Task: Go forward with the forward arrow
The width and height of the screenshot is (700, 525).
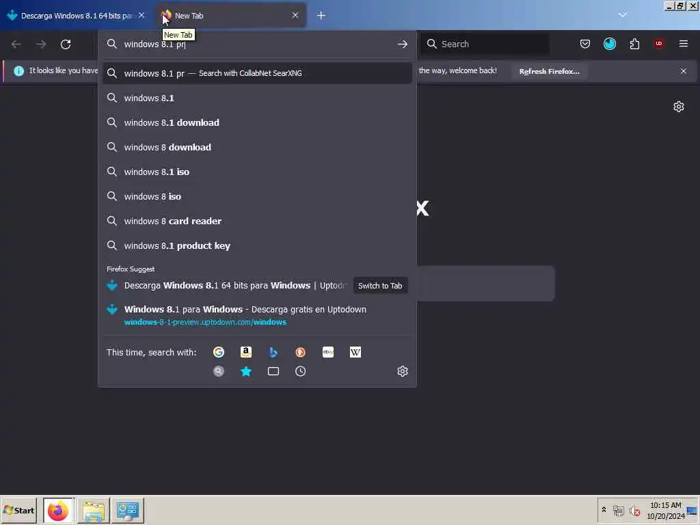Action: pos(41,44)
